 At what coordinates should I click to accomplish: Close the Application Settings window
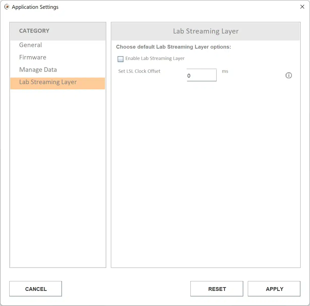(302, 7)
